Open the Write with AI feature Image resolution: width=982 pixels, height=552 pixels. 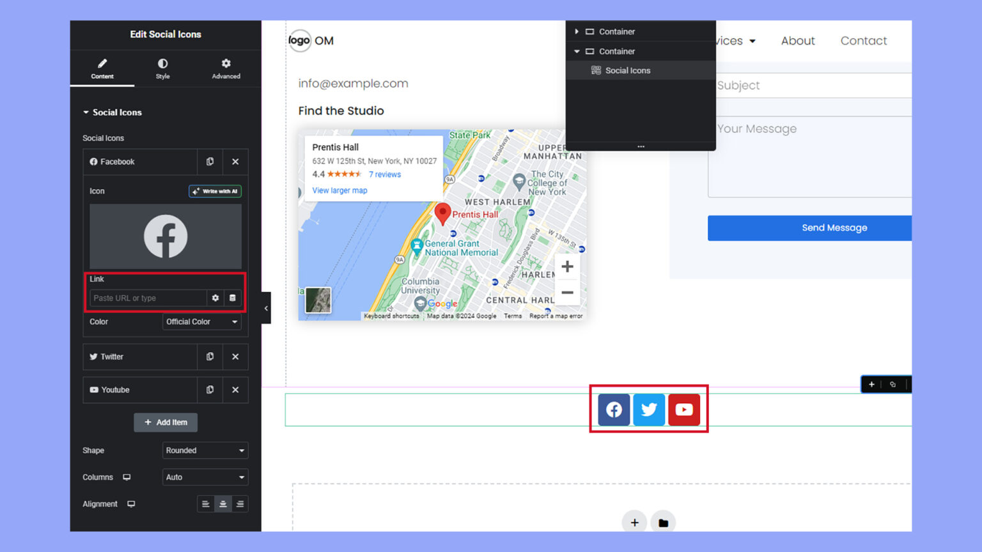click(x=215, y=190)
